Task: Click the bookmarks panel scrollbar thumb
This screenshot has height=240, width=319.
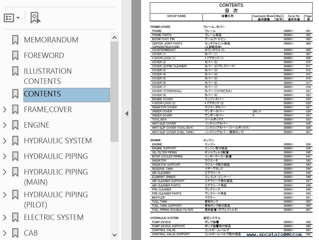Action: 114,92
